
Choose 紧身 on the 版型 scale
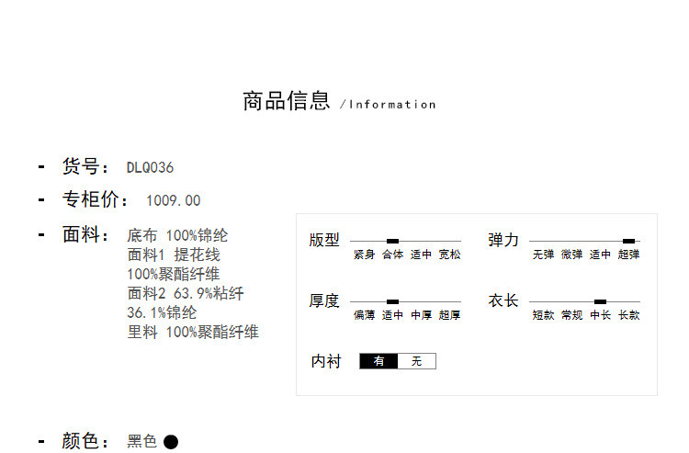[x=364, y=255]
